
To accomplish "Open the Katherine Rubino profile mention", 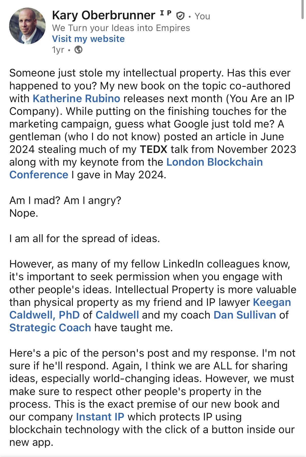I will [76, 99].
